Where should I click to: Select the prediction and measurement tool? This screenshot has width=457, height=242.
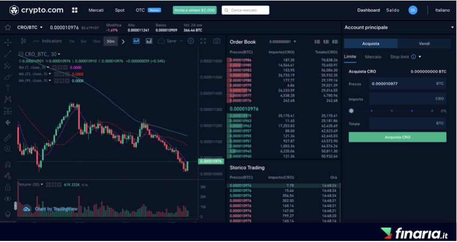point(8,111)
